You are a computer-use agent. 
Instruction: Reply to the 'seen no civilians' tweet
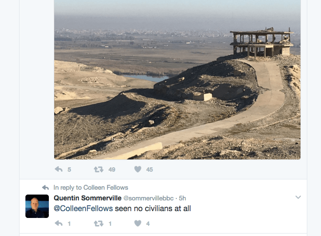point(59,223)
